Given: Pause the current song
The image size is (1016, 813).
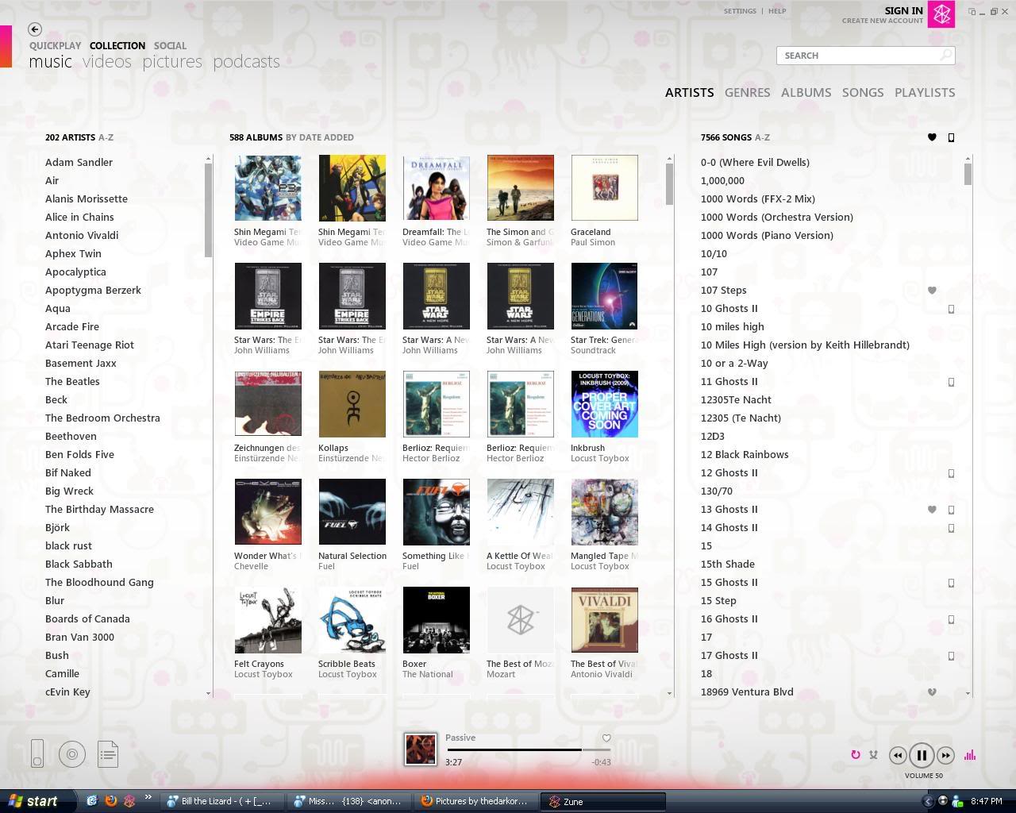Looking at the screenshot, I should click(x=921, y=756).
